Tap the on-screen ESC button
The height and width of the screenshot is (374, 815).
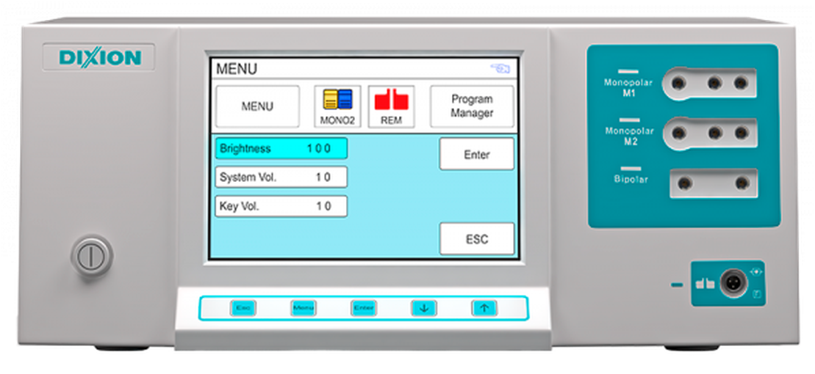pyautogui.click(x=476, y=239)
